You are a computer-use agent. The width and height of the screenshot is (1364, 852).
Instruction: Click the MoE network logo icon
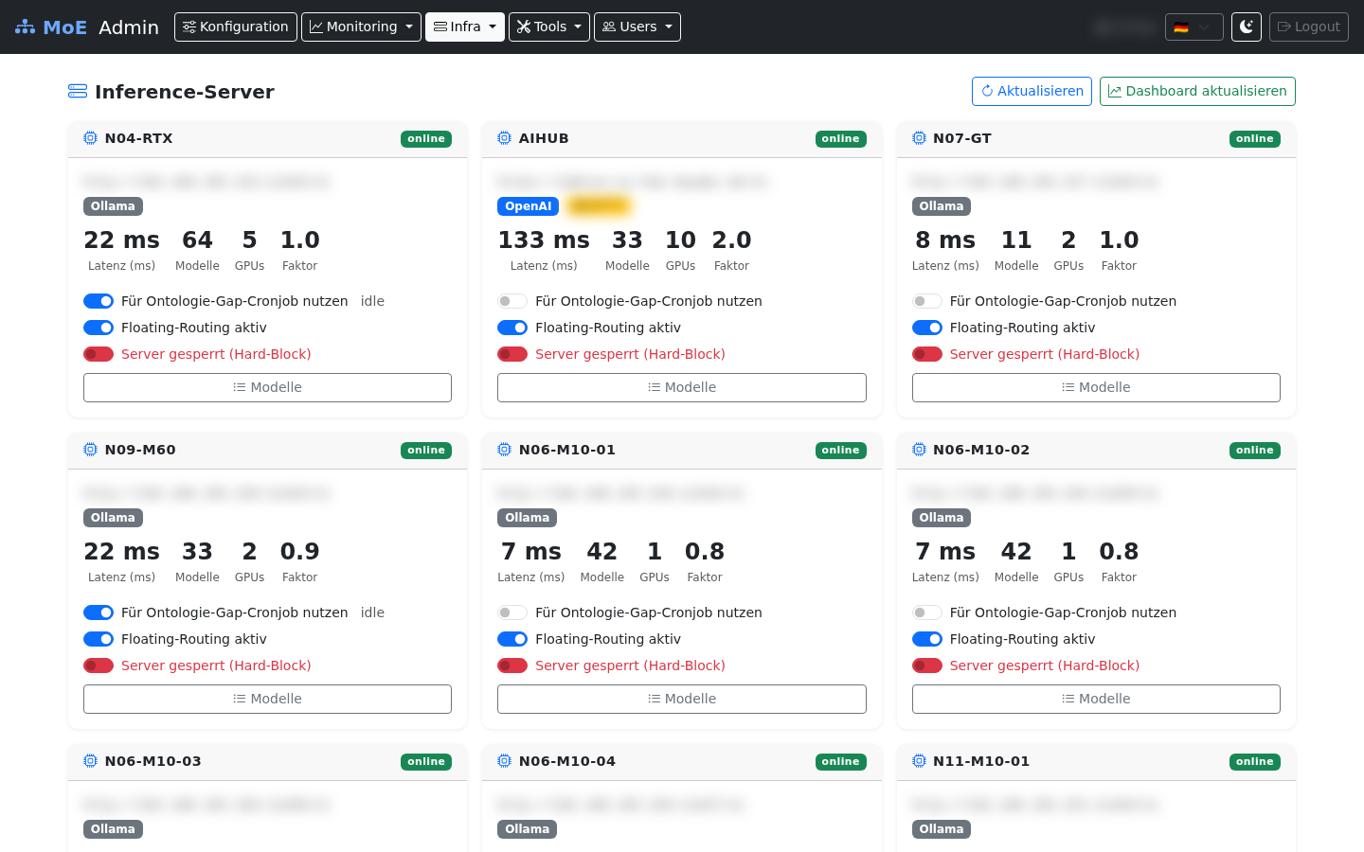pyautogui.click(x=25, y=27)
